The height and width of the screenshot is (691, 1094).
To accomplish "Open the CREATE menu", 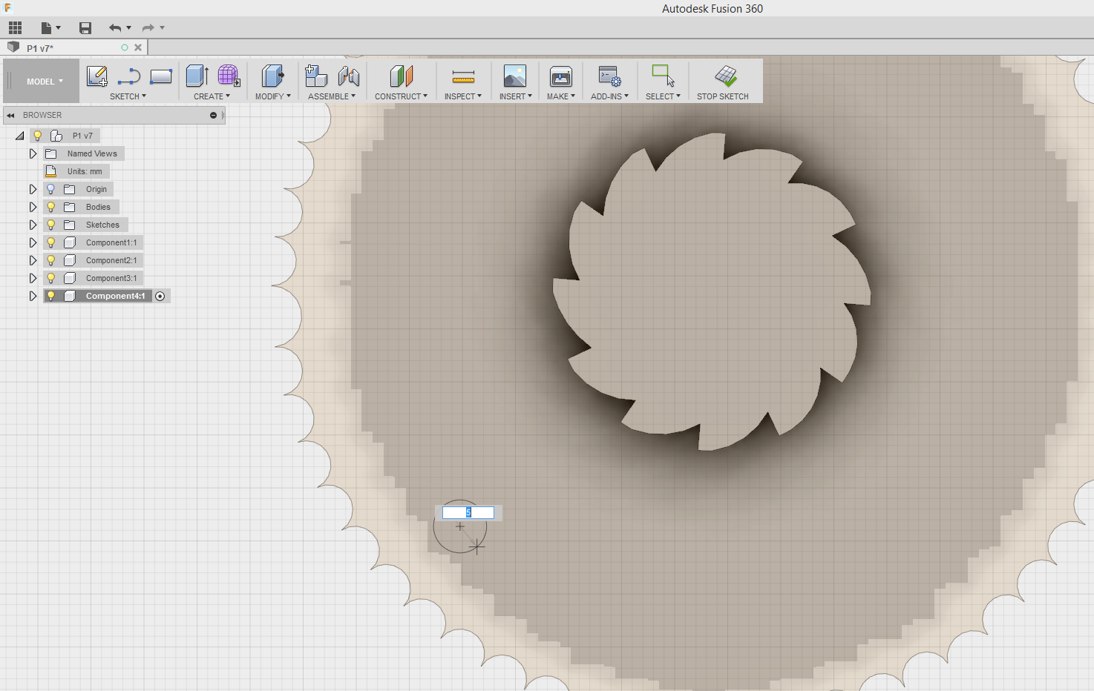I will point(212,96).
